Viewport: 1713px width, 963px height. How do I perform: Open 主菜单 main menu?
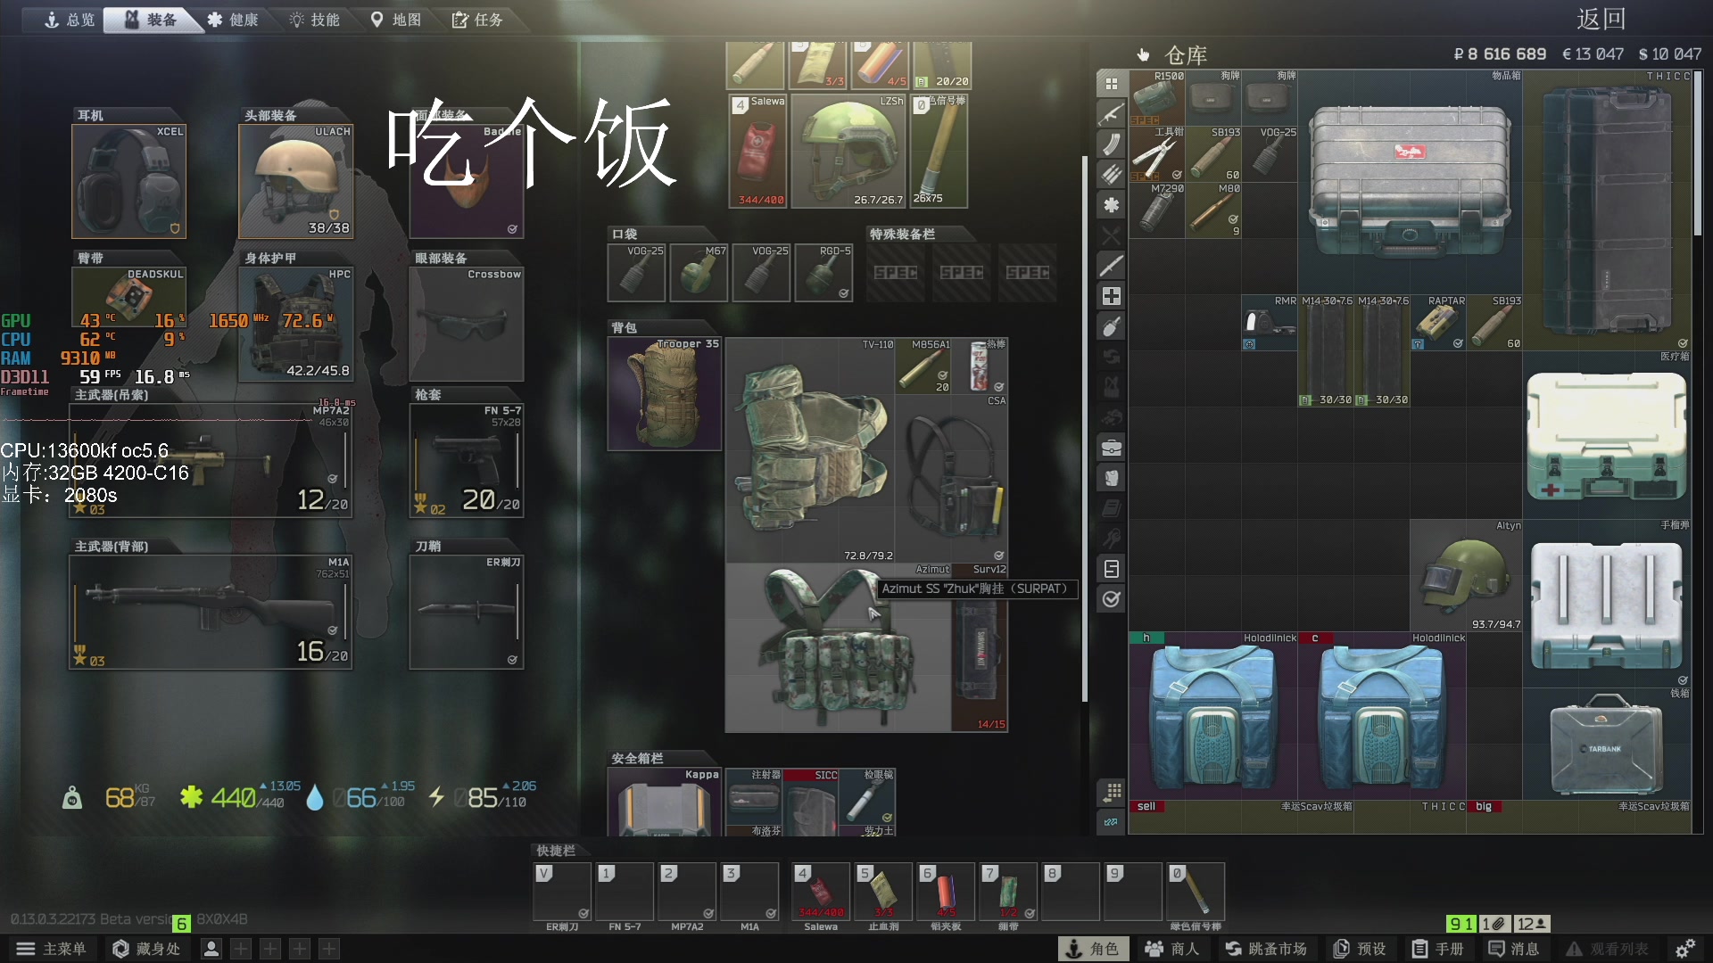coord(52,949)
